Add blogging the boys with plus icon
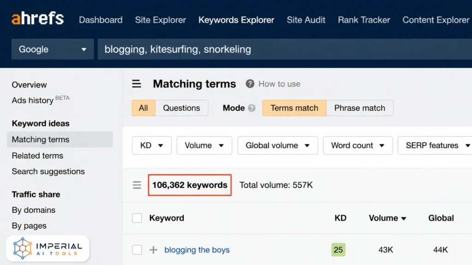 [153, 250]
